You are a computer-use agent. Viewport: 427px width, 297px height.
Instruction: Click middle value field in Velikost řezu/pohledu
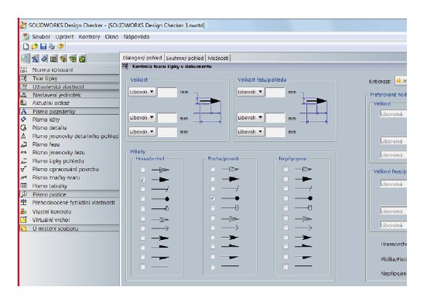click(275, 118)
